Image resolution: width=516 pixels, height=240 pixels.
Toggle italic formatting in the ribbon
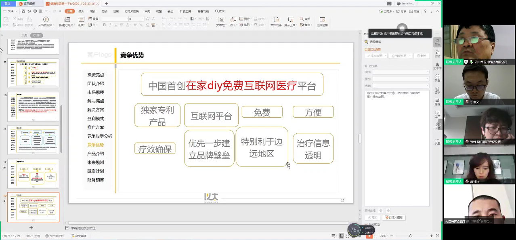(110, 25)
